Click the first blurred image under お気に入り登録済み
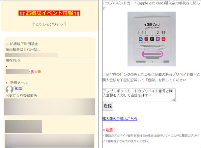This screenshot has height=148, width=201. pos(49,107)
